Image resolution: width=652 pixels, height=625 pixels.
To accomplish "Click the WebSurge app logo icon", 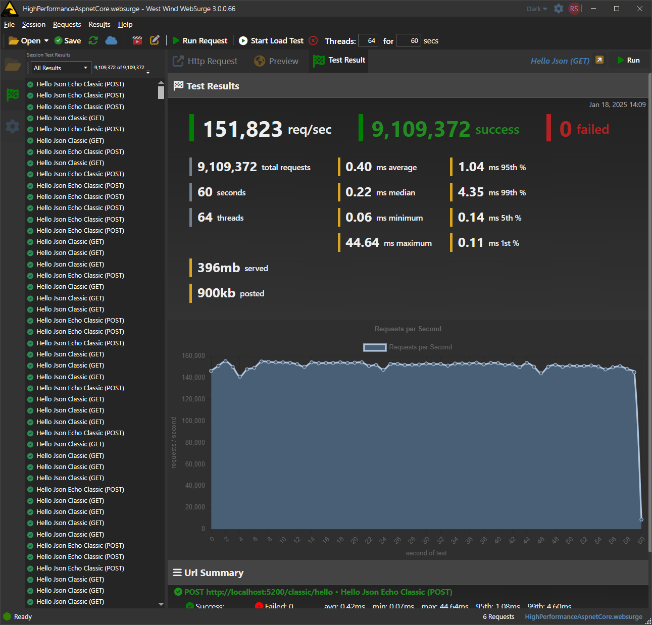I will pyautogui.click(x=10, y=9).
